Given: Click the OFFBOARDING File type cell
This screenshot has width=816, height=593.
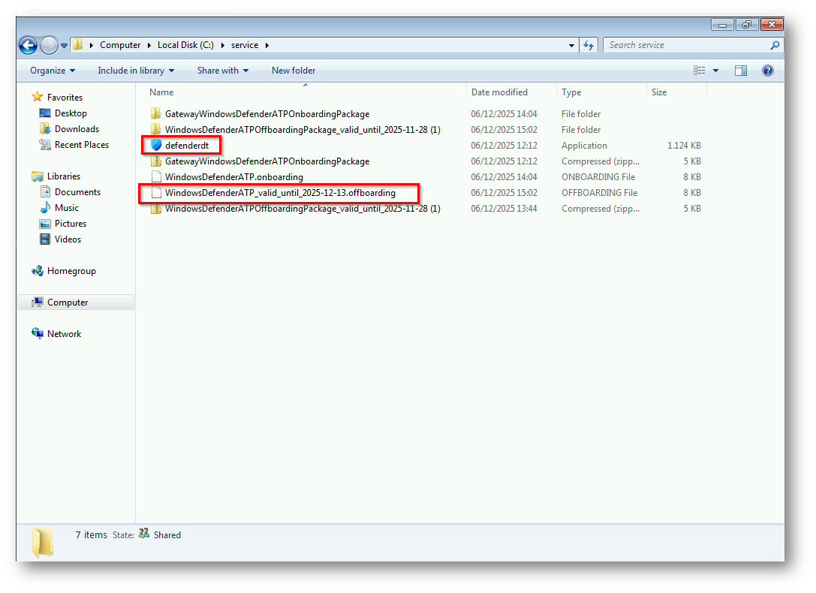Looking at the screenshot, I should [x=599, y=193].
